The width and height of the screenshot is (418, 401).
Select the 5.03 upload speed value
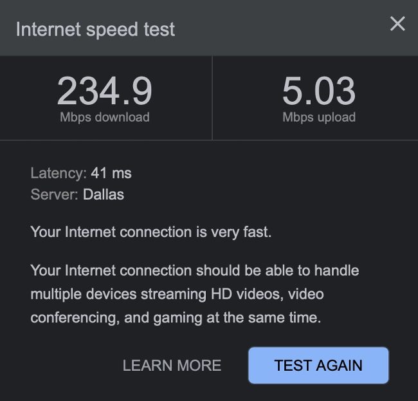[x=318, y=91]
